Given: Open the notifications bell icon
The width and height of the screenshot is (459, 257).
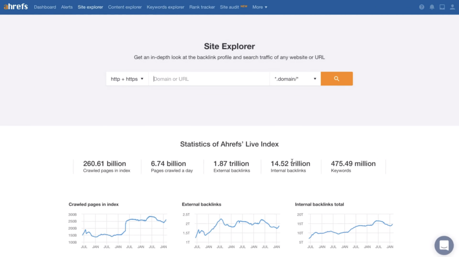Looking at the screenshot, I should tap(432, 7).
